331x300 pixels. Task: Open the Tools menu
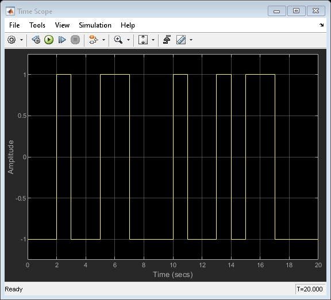coord(37,25)
